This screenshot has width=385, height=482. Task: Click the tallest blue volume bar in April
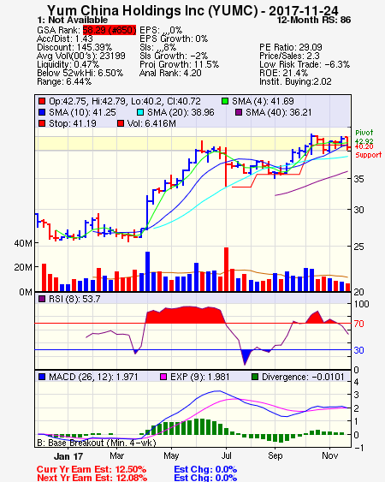147,271
